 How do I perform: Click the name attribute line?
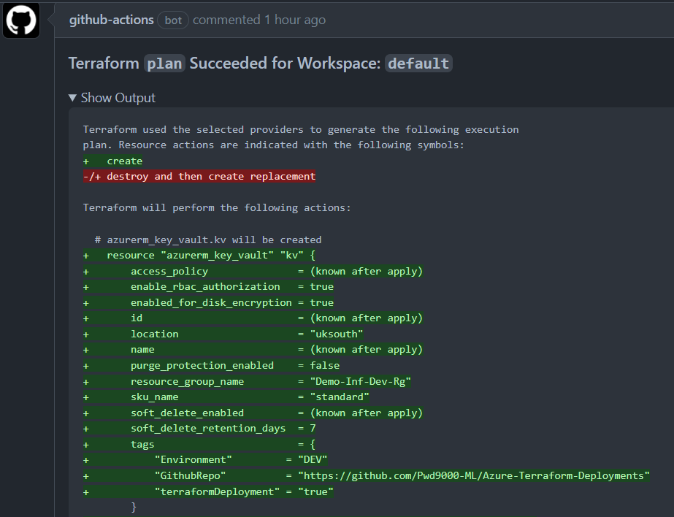pyautogui.click(x=253, y=349)
